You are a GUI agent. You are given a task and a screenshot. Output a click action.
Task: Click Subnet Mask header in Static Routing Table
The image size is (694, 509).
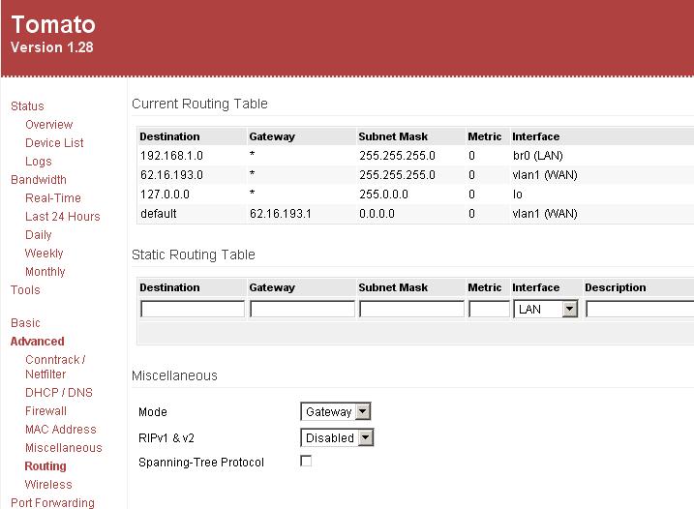393,287
